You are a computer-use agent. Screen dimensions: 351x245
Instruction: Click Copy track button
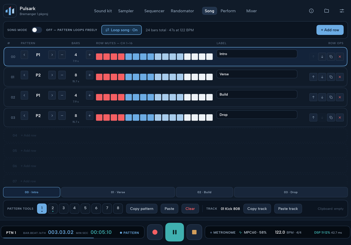coord(257,209)
